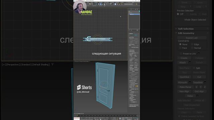Click the Pin Stack icon below the modifier stack
The image size is (214, 120).
pos(129,30)
